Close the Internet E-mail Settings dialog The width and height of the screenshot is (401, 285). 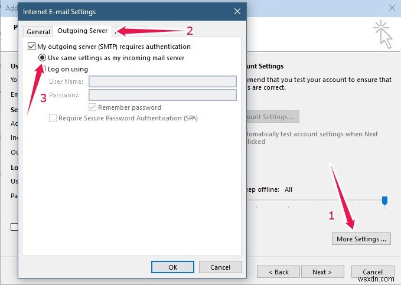point(237,11)
